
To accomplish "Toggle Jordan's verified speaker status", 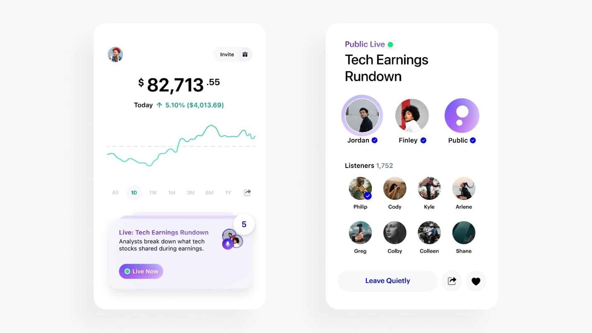I will tap(375, 140).
